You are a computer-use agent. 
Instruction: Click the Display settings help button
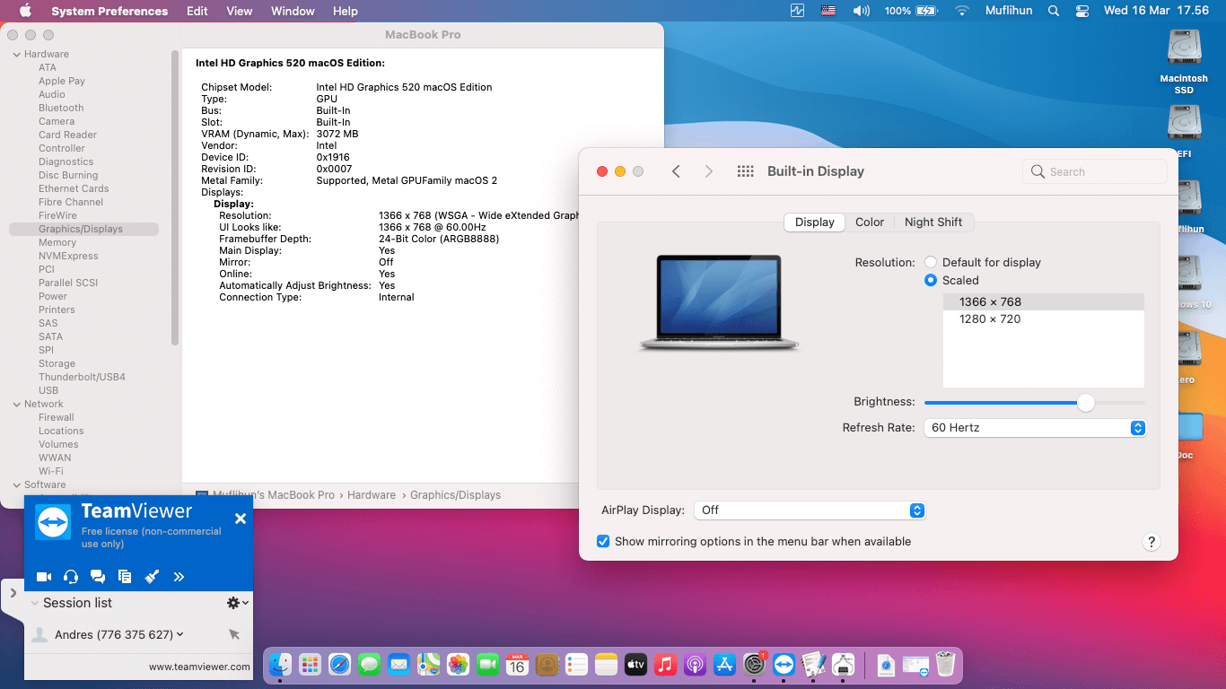(x=1152, y=542)
